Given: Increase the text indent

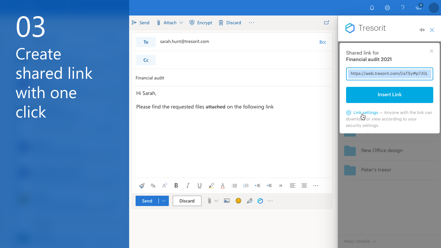Looking at the screenshot, I should click(269, 186).
